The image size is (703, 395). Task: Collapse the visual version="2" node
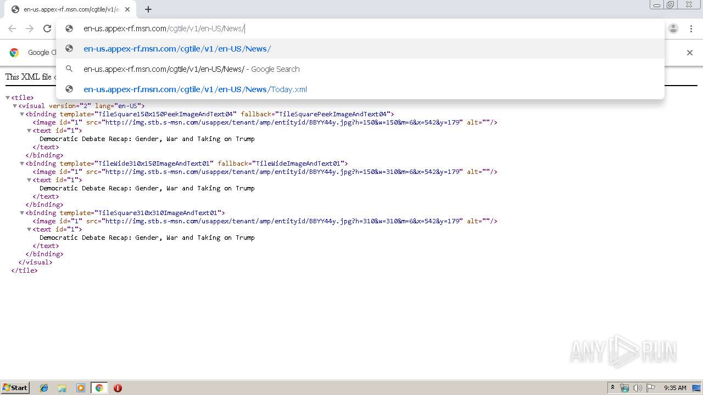tap(15, 106)
